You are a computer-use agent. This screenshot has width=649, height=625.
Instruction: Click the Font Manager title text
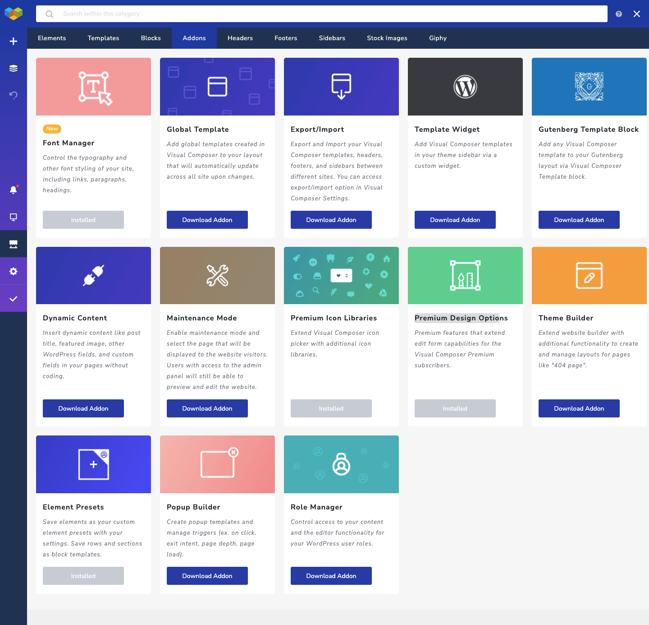69,143
